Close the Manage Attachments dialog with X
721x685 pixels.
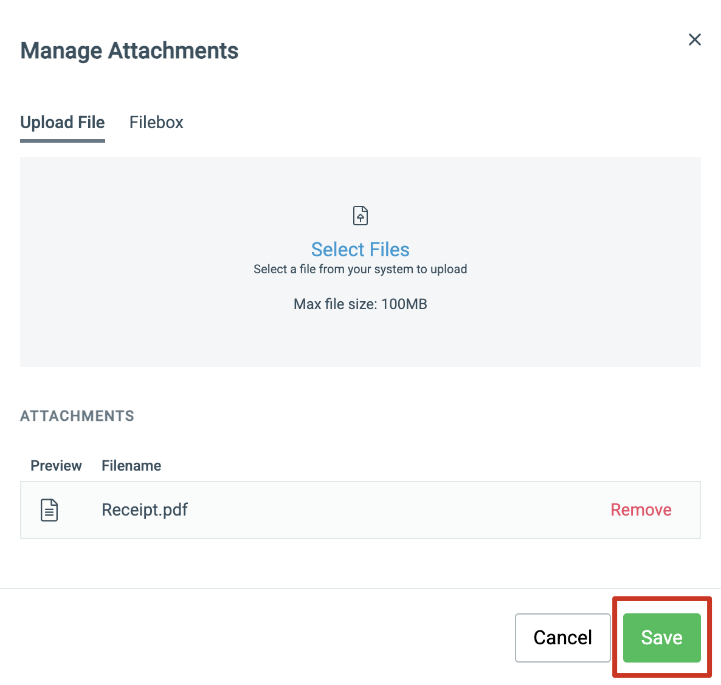pos(694,39)
